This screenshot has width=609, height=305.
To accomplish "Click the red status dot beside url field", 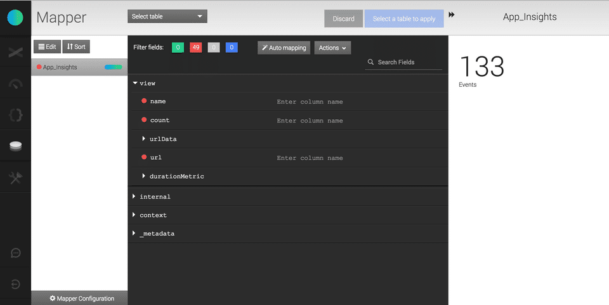I will (144, 157).
